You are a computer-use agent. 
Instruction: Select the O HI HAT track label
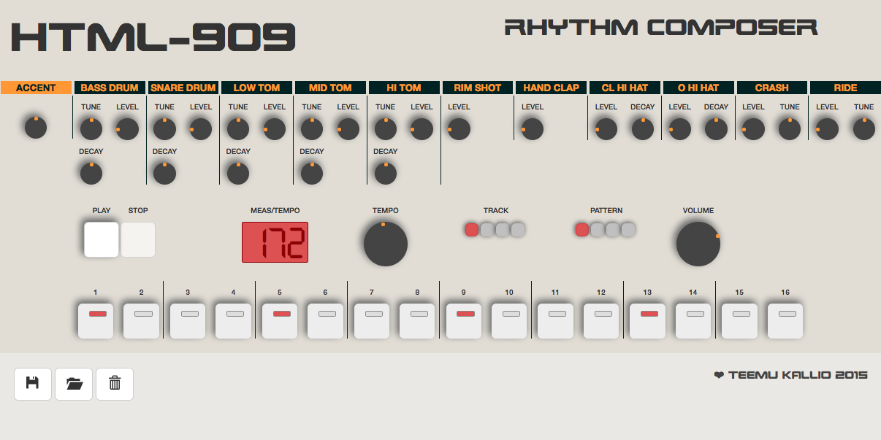(x=698, y=87)
